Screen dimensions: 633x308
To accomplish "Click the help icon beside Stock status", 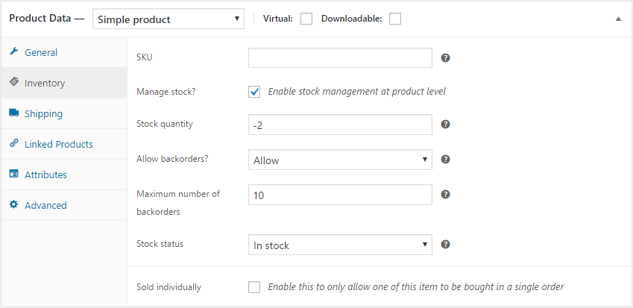I will (x=446, y=244).
